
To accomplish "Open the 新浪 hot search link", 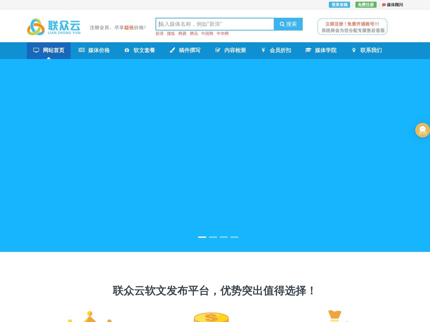I will pos(160,34).
